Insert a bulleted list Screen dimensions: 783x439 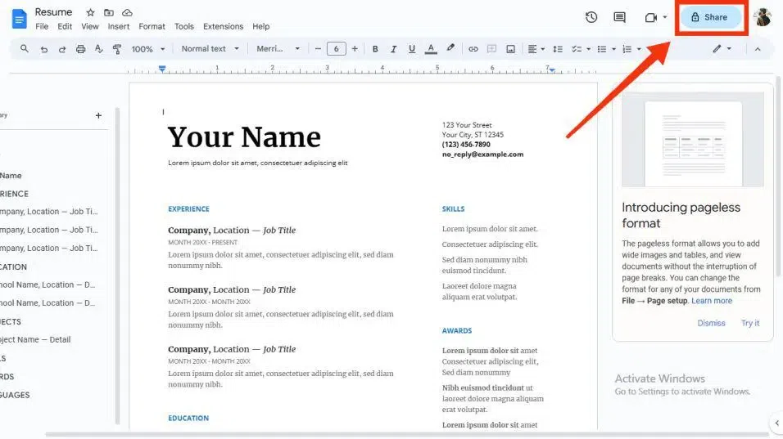[602, 49]
